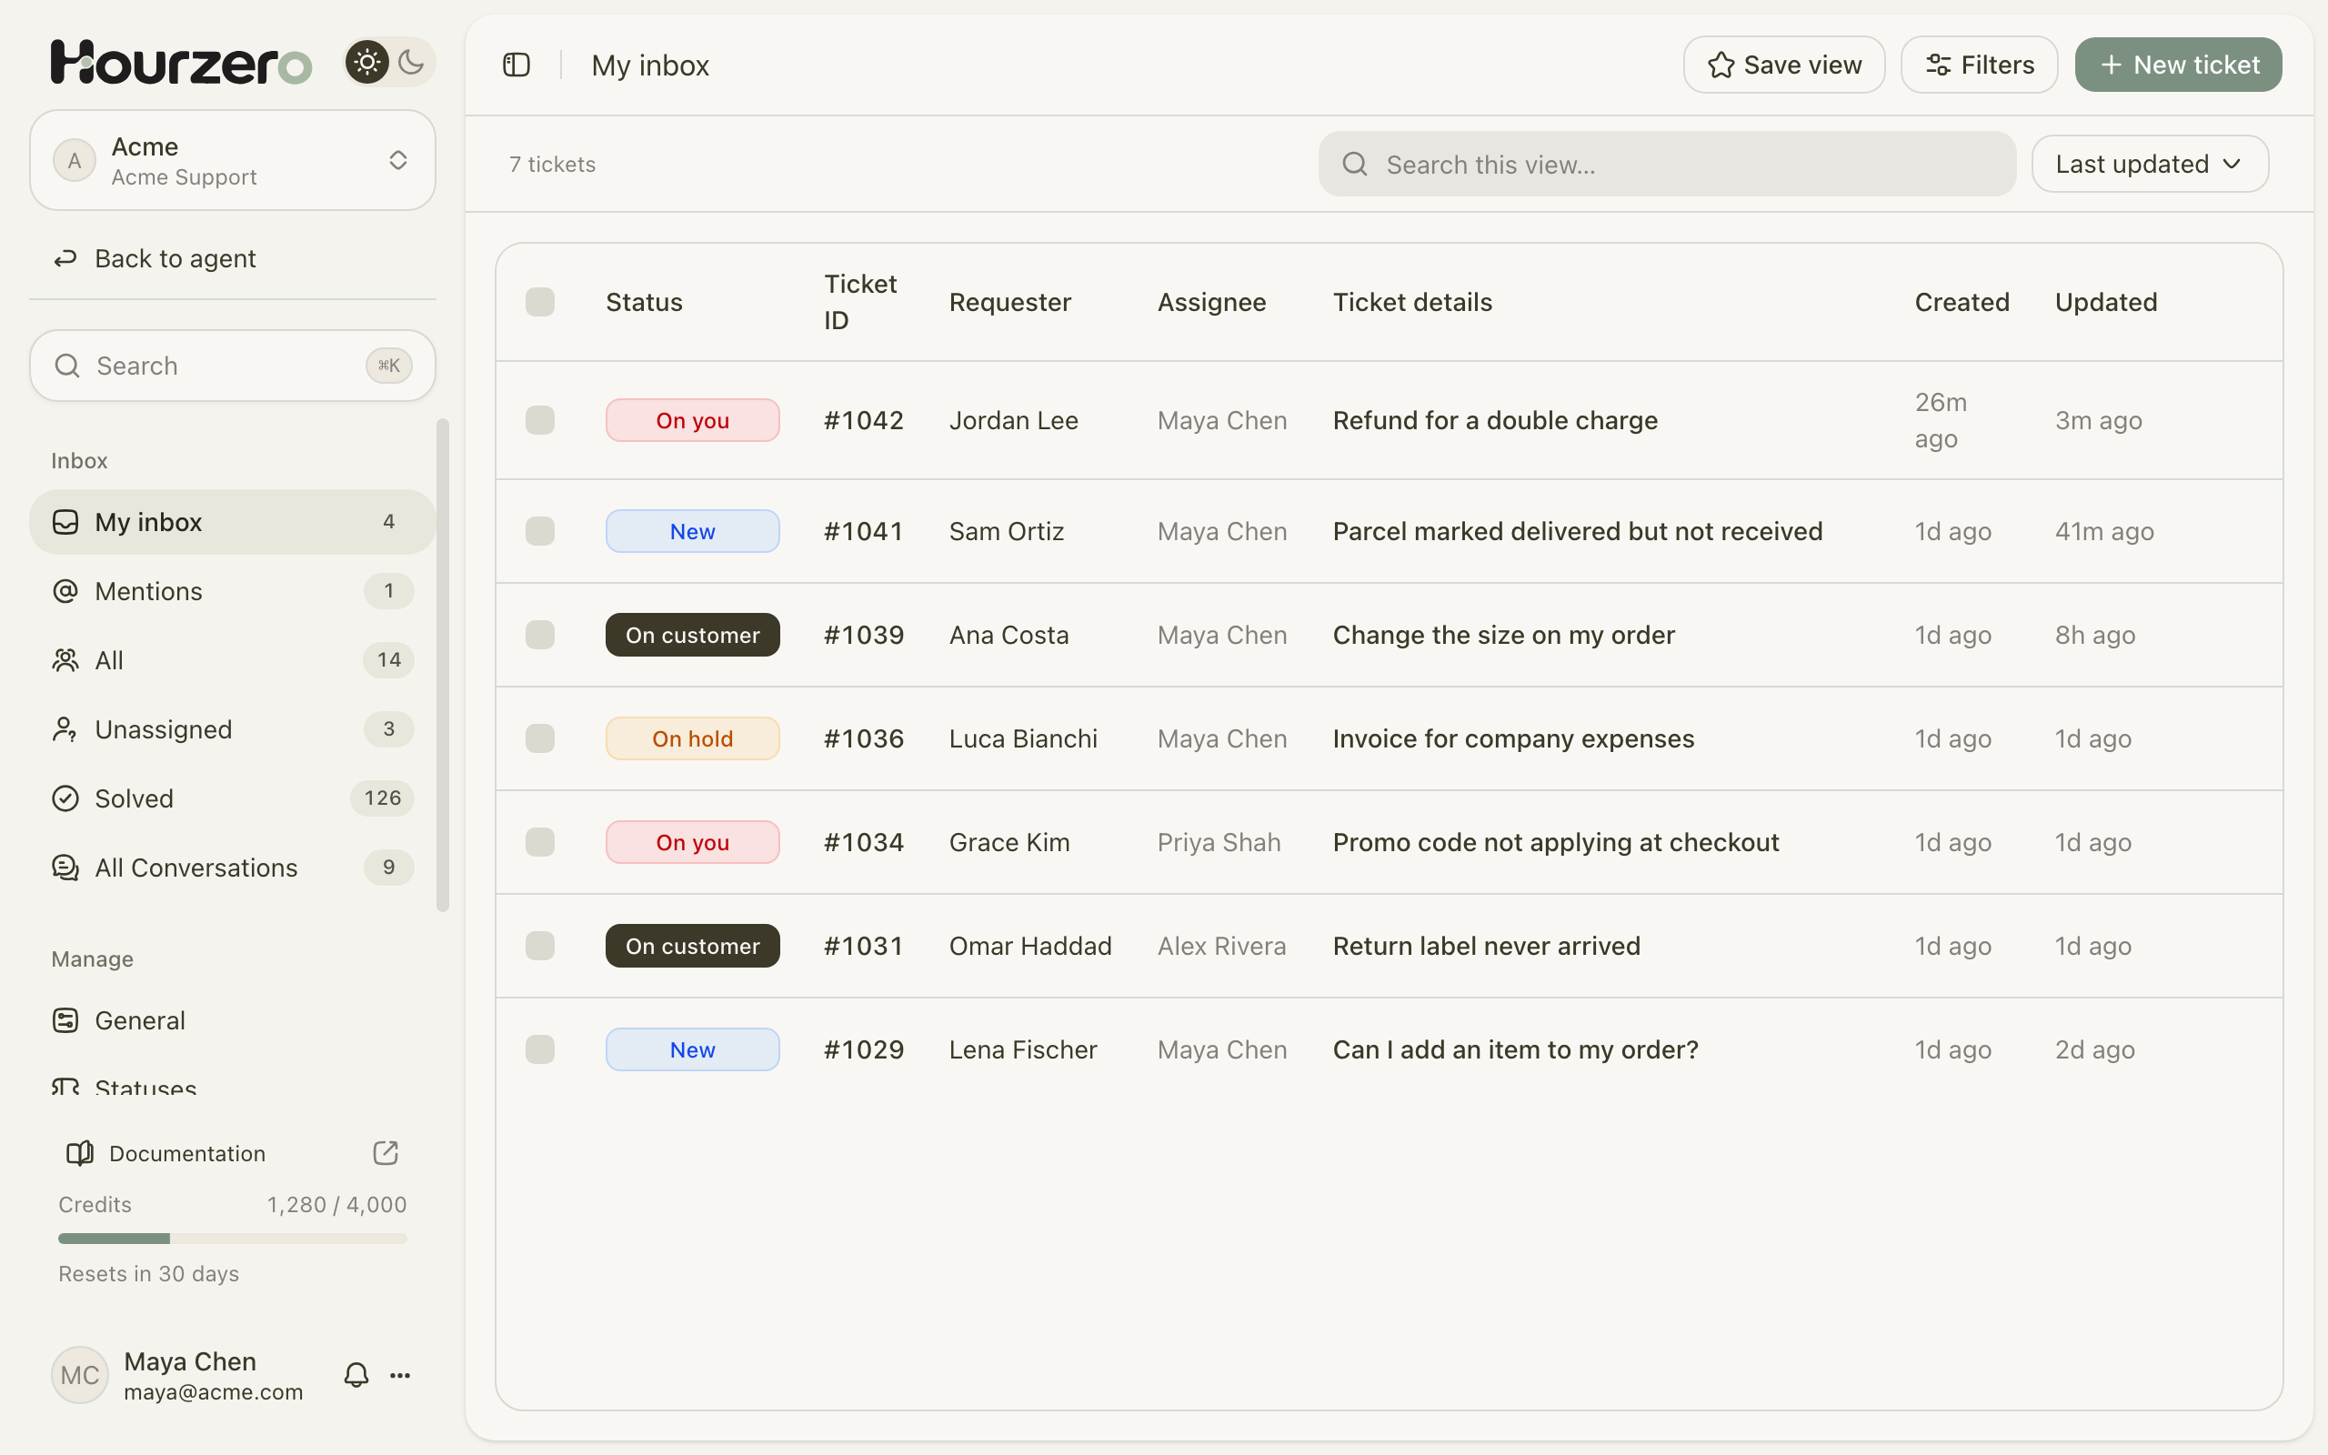
Task: Open the My inbox view
Action: click(x=233, y=522)
